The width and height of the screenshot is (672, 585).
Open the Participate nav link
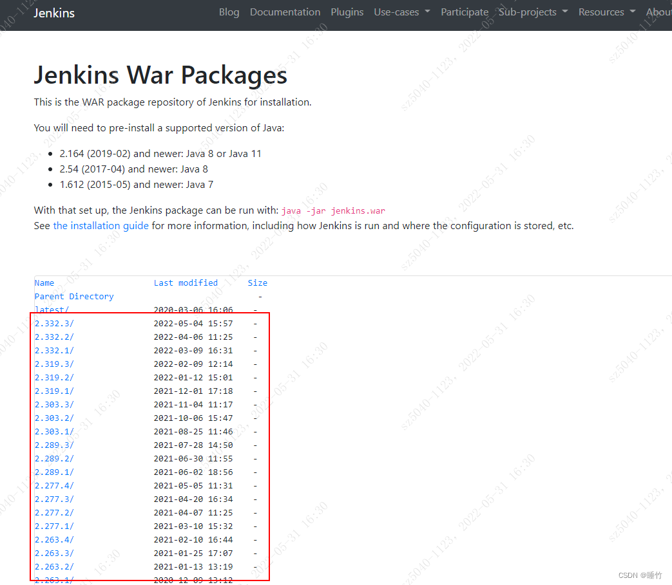coord(465,12)
